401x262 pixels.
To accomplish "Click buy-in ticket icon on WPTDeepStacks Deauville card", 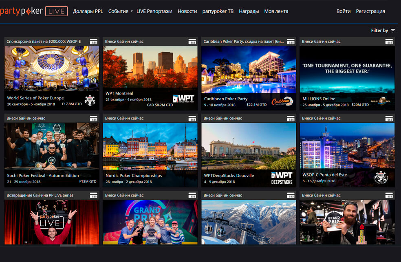I will pos(291,118).
